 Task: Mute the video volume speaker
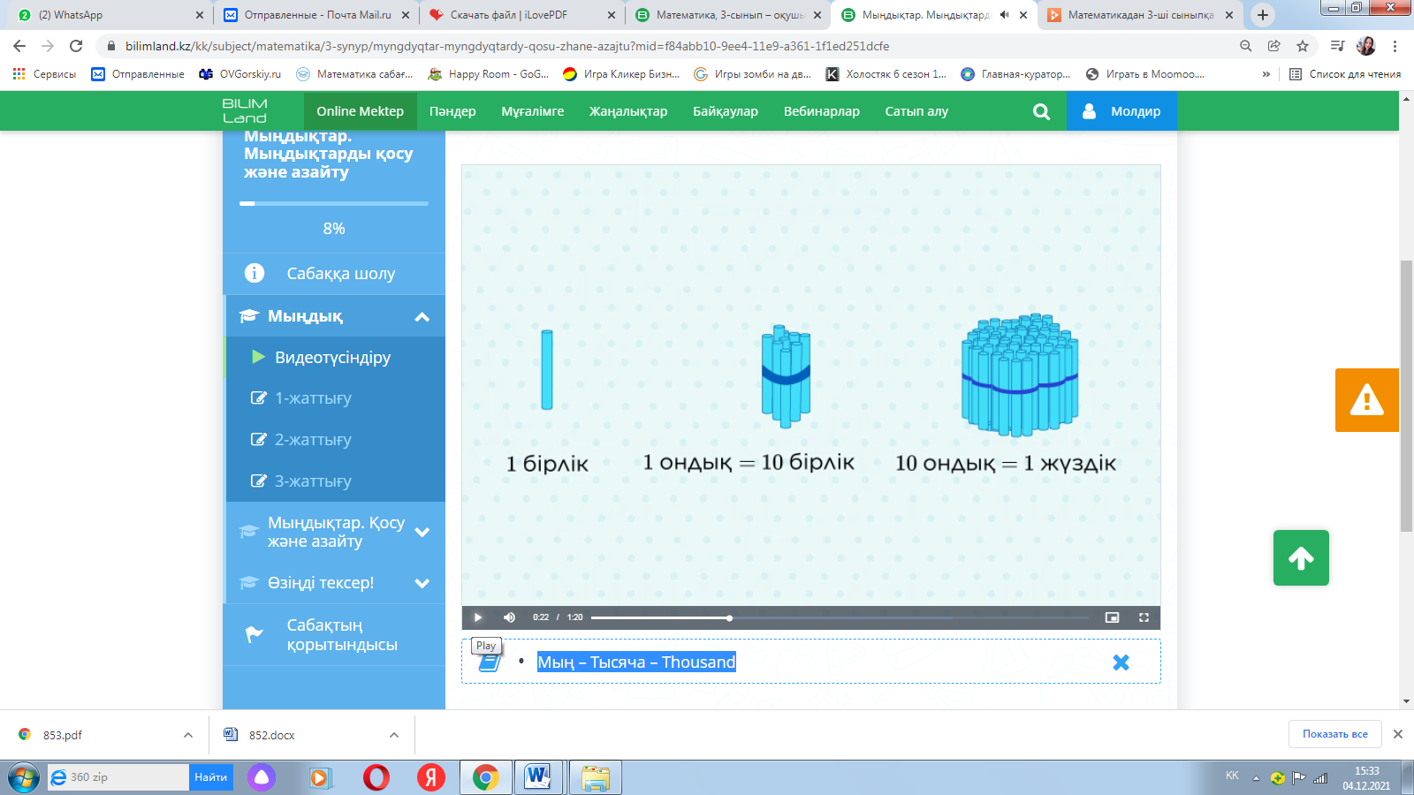(509, 617)
